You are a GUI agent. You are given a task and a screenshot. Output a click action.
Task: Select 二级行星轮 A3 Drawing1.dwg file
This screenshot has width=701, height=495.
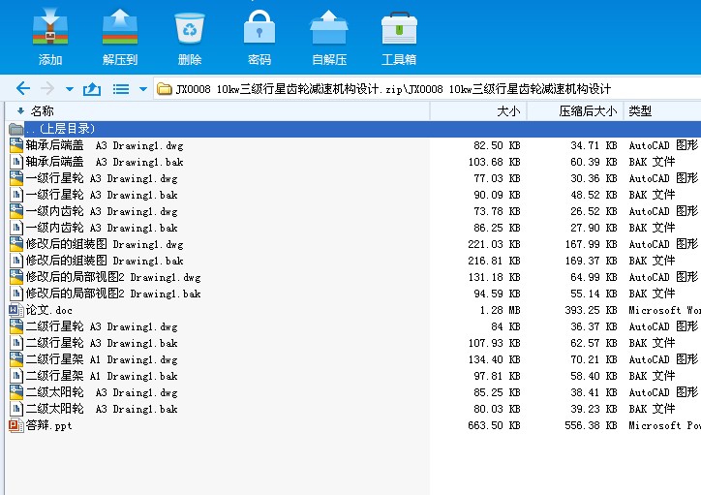pos(102,326)
